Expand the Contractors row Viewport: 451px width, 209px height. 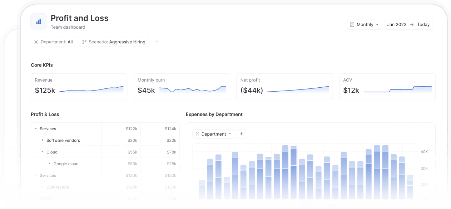43,187
